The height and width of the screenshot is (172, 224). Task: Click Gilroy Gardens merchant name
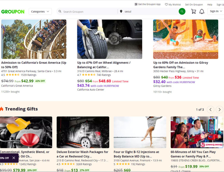162,86
